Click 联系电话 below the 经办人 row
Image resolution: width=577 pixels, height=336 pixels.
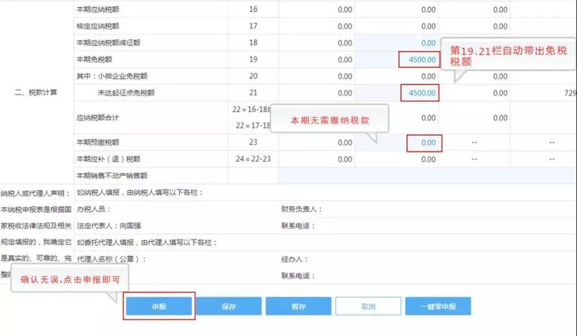tap(298, 275)
